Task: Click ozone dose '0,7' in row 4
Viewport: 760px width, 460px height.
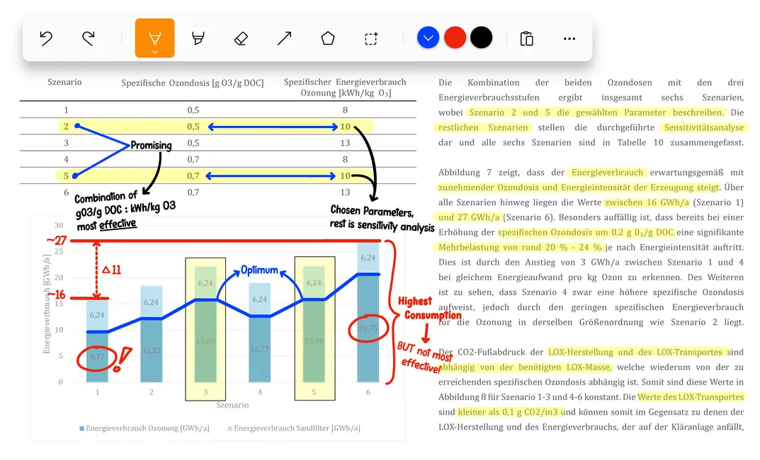Action: [193, 159]
